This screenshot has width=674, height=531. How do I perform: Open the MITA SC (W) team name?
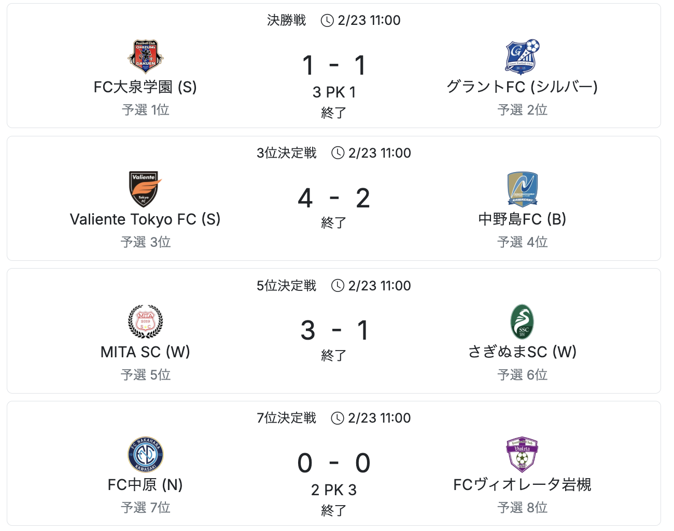145,352
